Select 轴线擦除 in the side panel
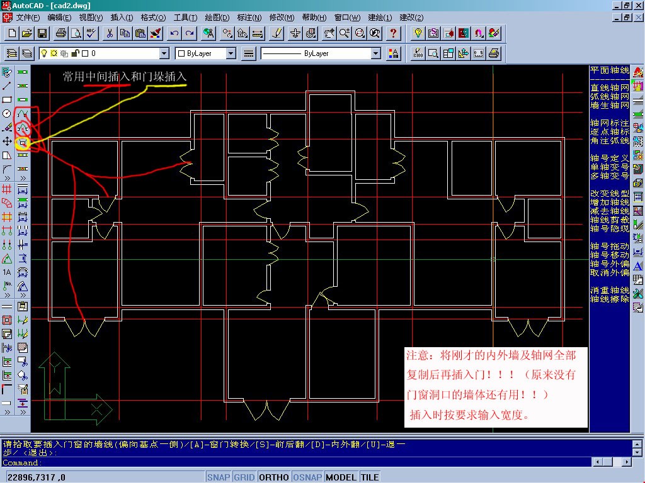The width and height of the screenshot is (645, 483). click(610, 299)
